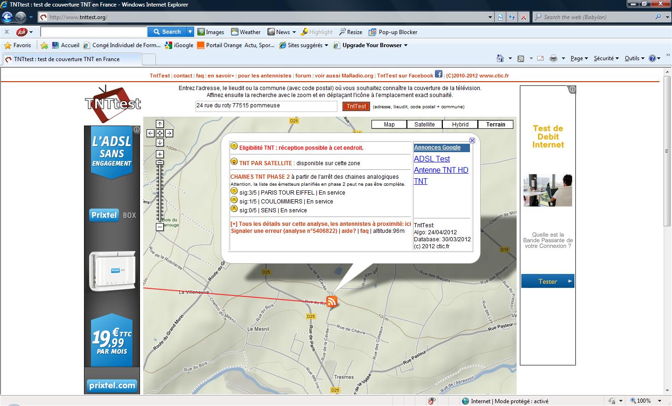Viewport: 672px width, 406px height.
Task: Click the Weather button in Ask toolbar
Action: (245, 32)
